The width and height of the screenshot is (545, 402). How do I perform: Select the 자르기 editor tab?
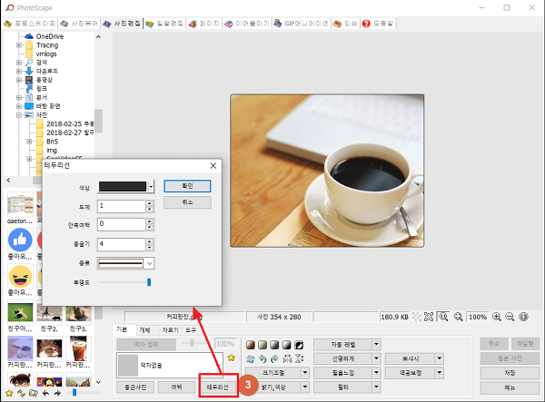point(170,330)
